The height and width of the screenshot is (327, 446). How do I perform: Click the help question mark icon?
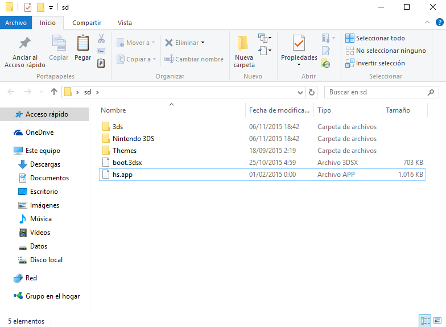pyautogui.click(x=439, y=22)
